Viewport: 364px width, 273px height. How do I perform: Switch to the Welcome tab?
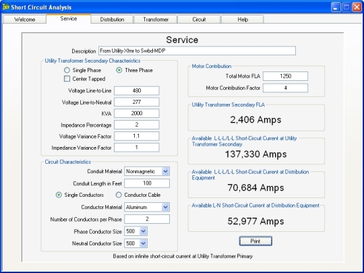pos(25,20)
